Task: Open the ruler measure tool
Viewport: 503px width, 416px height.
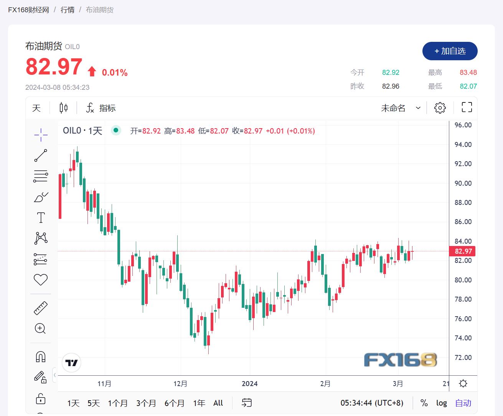Action: [x=41, y=308]
